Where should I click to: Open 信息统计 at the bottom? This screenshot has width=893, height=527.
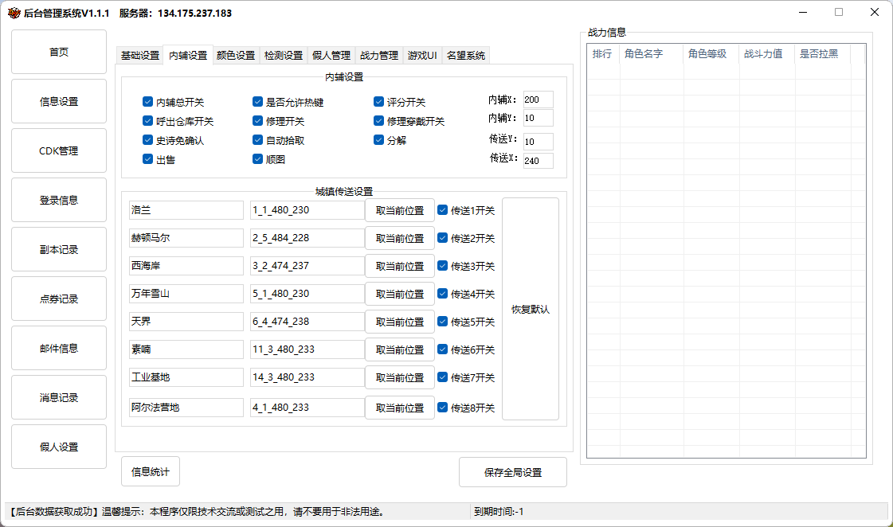151,471
